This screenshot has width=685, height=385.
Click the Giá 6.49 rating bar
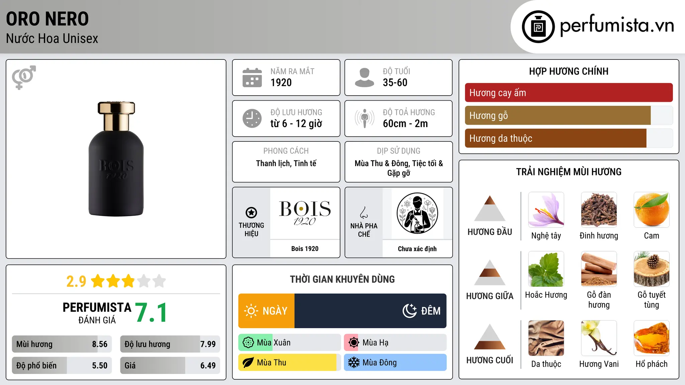170,365
